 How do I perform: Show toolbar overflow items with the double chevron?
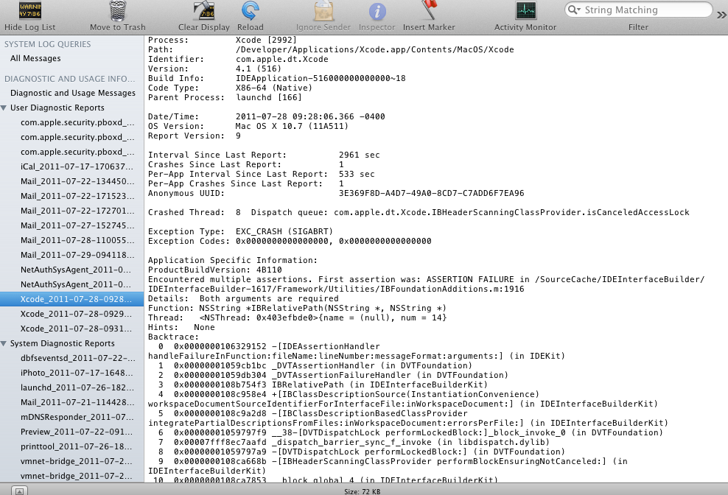coord(721,15)
